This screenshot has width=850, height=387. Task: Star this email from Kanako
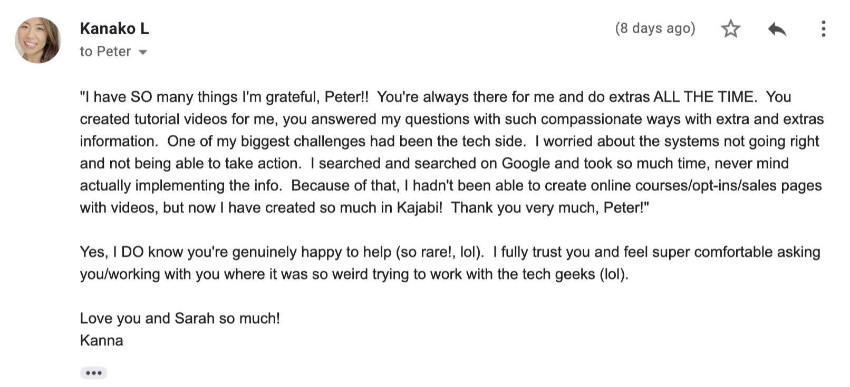pyautogui.click(x=730, y=28)
